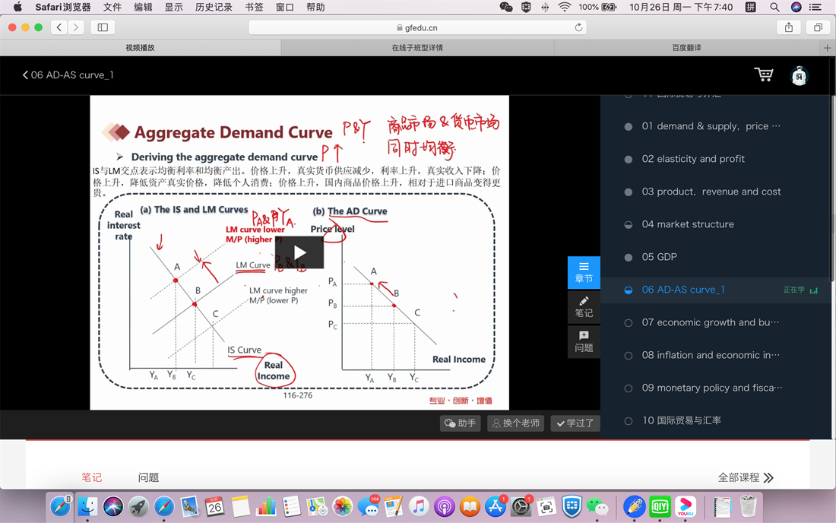The height and width of the screenshot is (523, 836).
Task: Click the 助手 assistant button
Action: coord(461,423)
